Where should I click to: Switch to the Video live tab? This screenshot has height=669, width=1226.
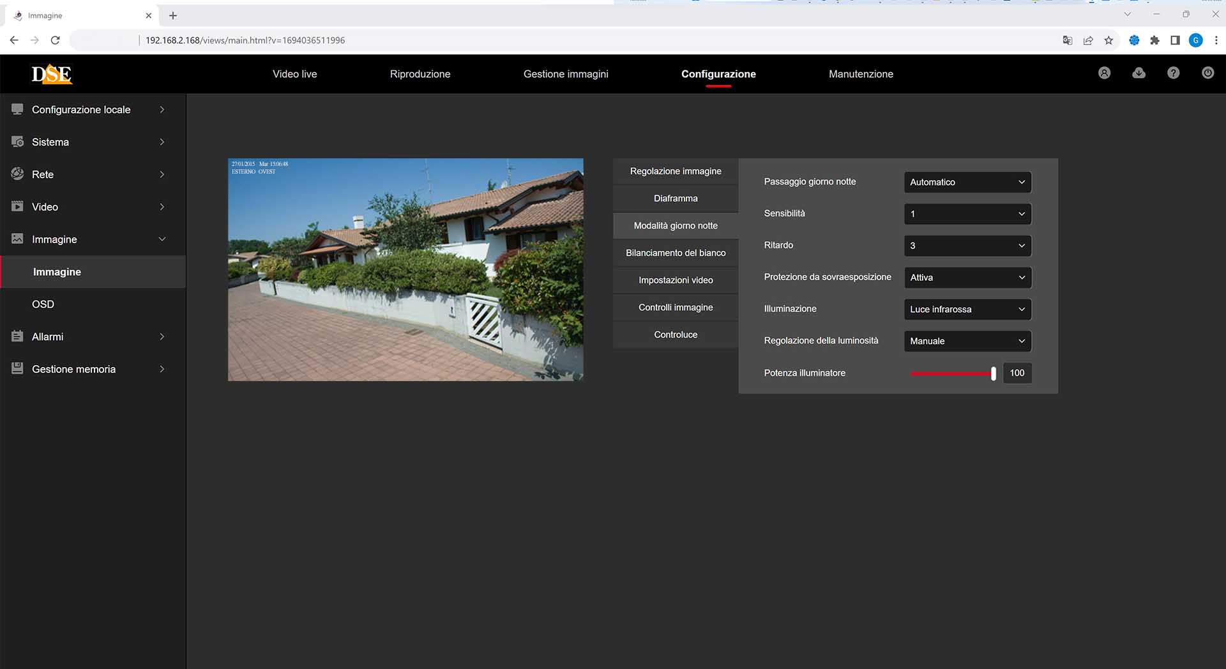pyautogui.click(x=294, y=74)
